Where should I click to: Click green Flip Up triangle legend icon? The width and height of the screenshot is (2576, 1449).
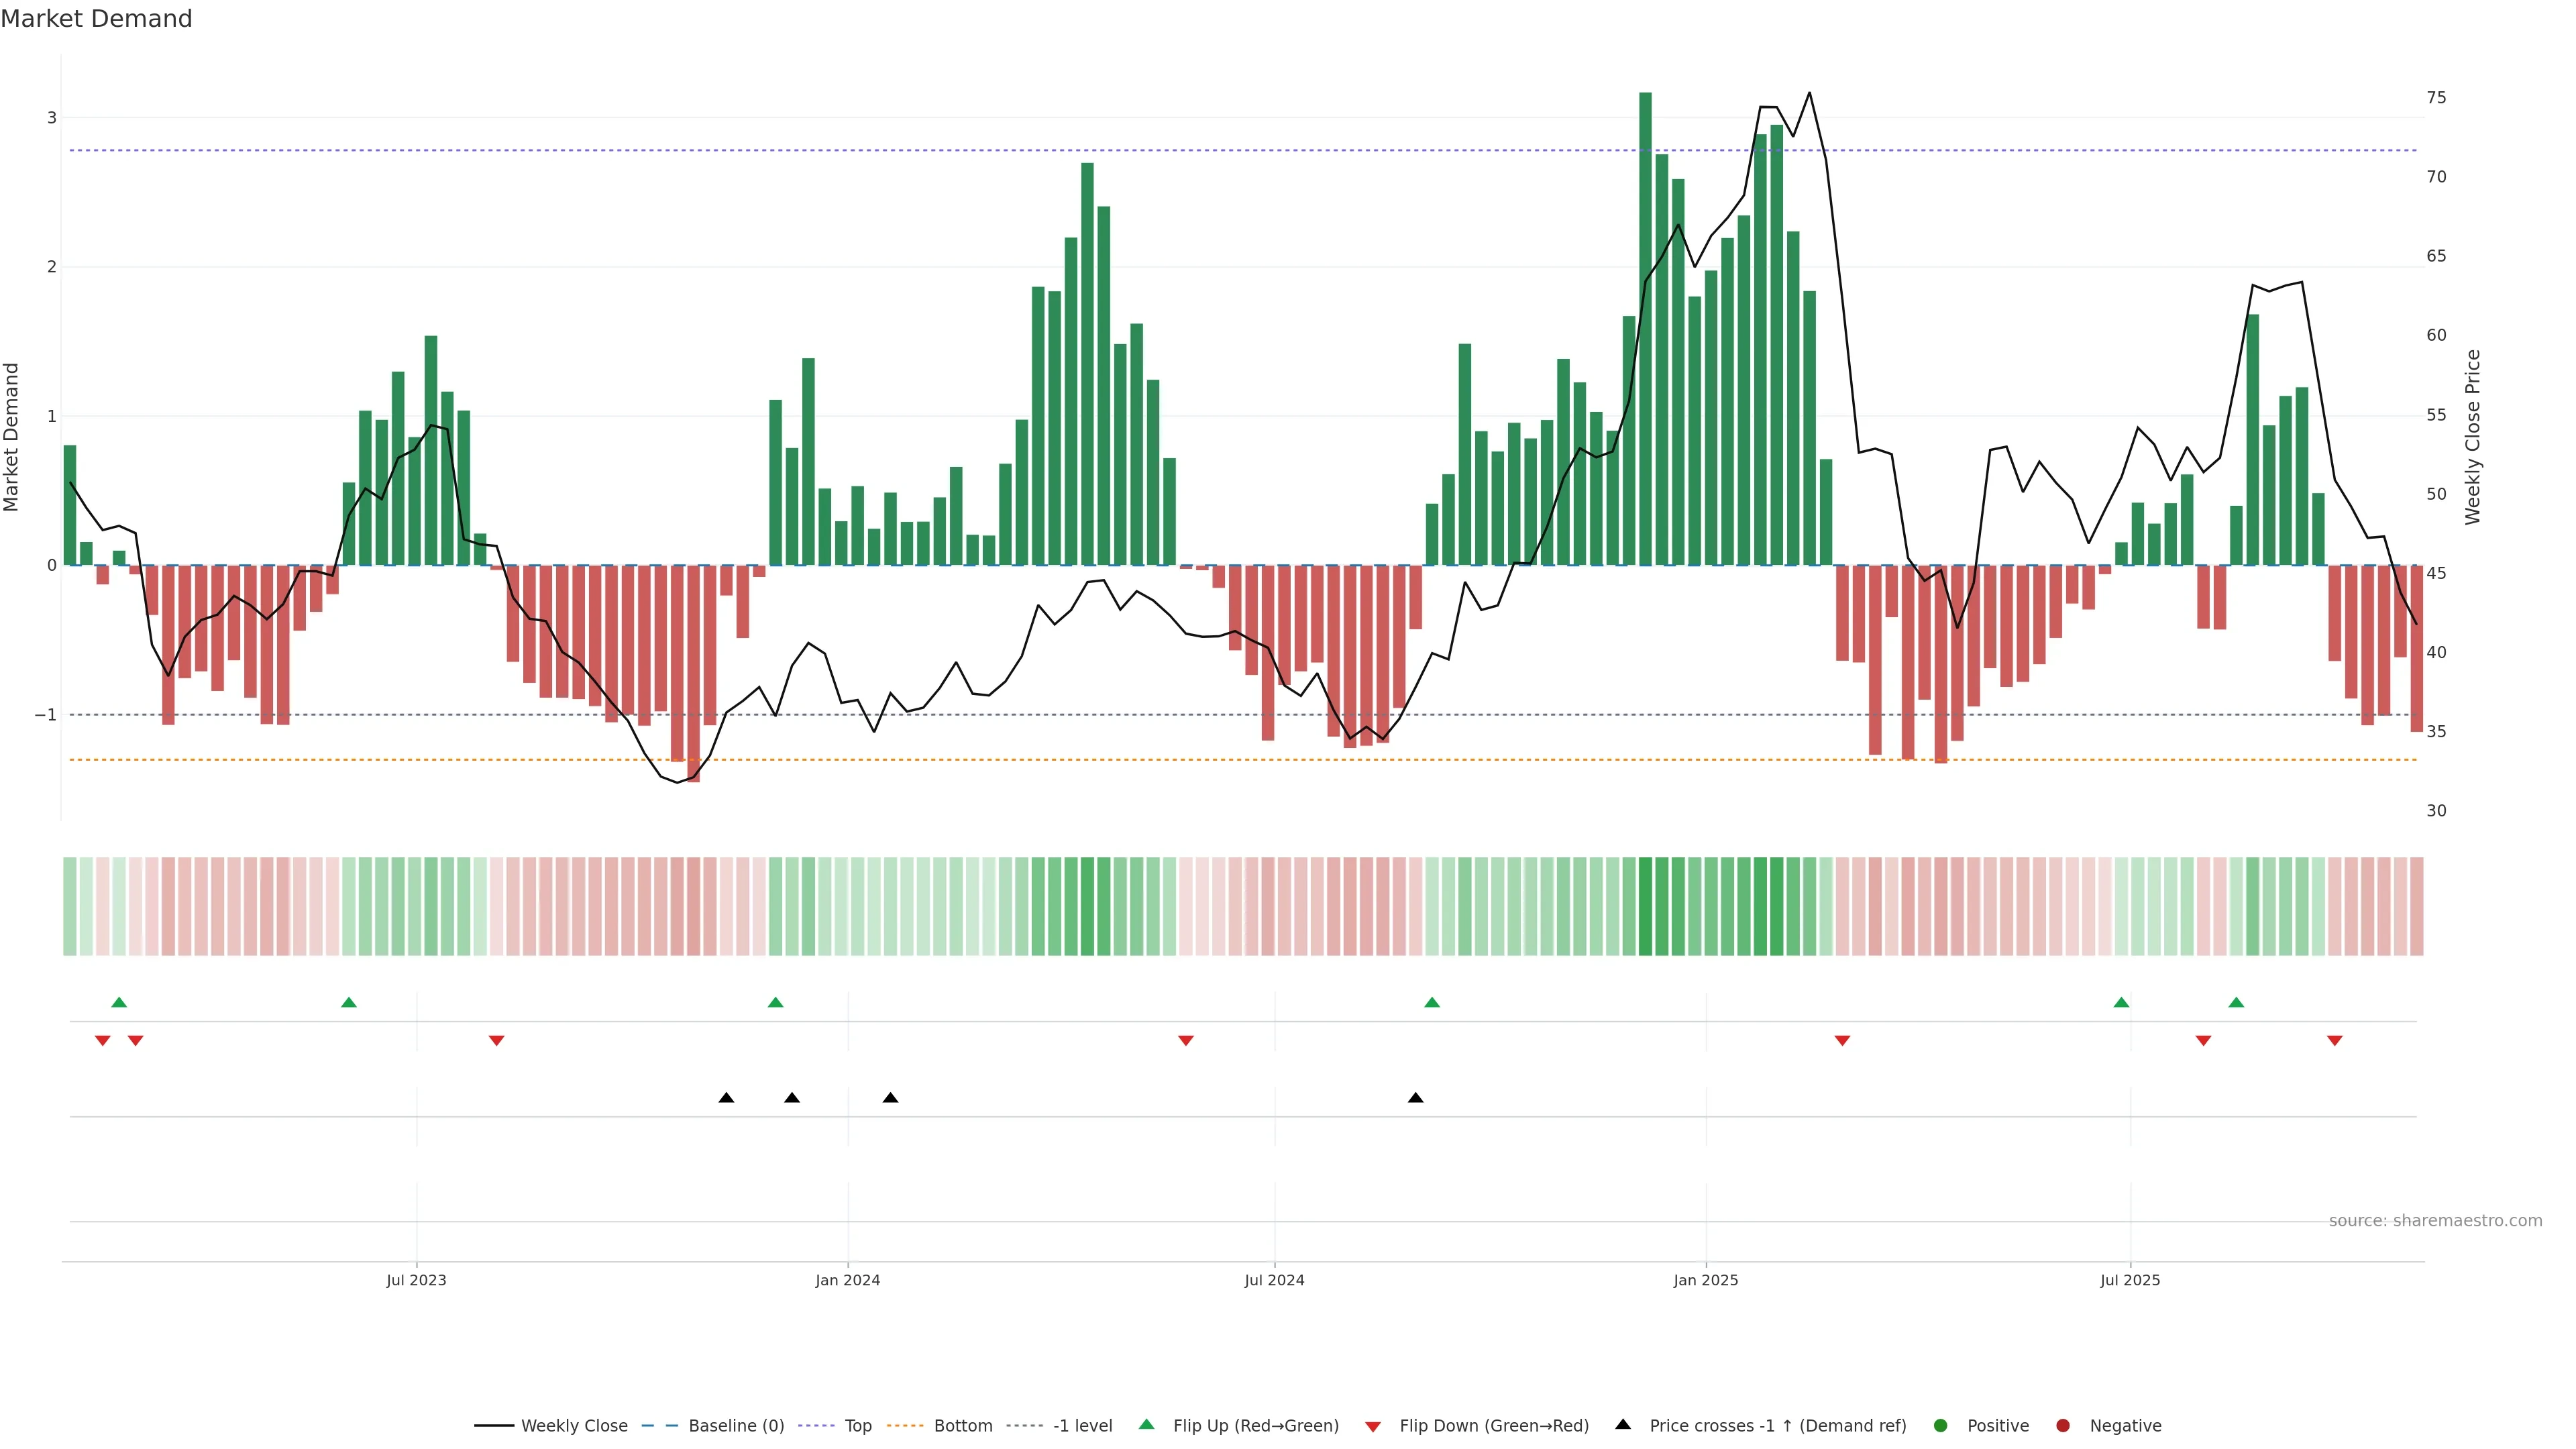click(x=1147, y=1424)
